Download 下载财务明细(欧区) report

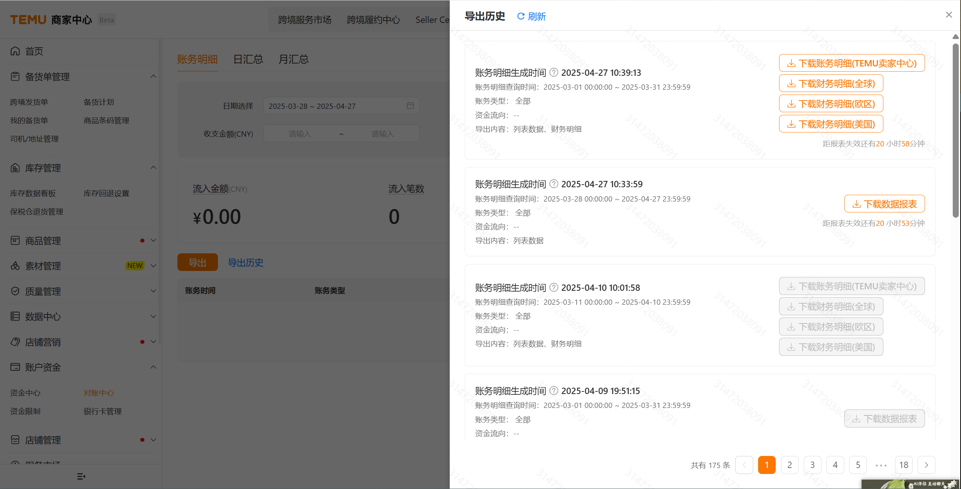(x=831, y=104)
